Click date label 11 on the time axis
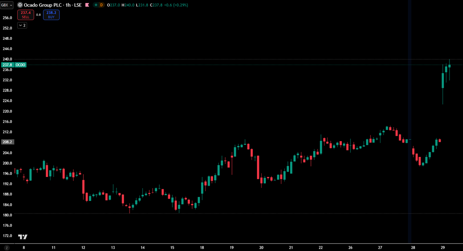This screenshot has width=463, height=251. click(x=54, y=248)
